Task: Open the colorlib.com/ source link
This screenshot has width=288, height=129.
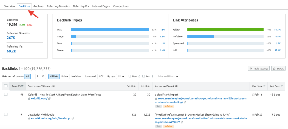Action: point(39,98)
